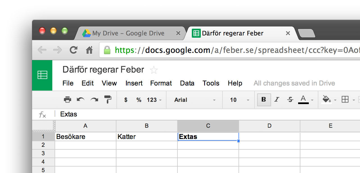
Task: Open the fill color bucket
Action: click(327, 100)
